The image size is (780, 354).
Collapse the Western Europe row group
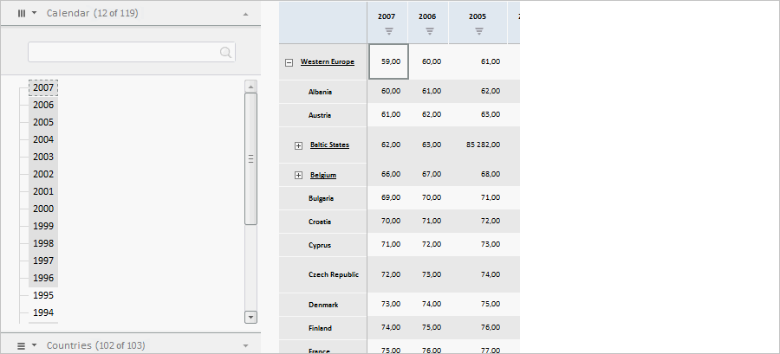point(289,62)
